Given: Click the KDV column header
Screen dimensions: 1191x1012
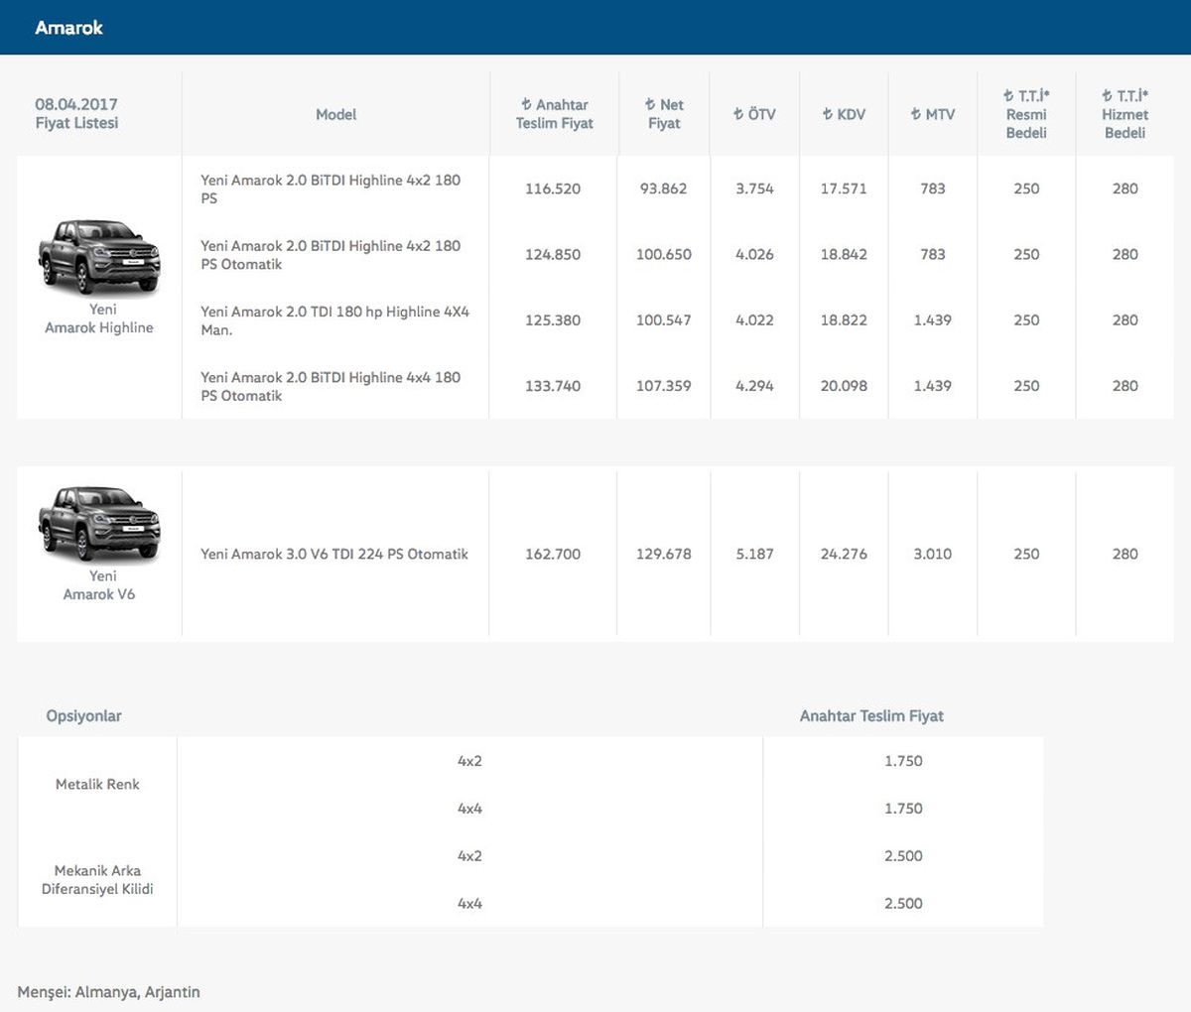Looking at the screenshot, I should [x=844, y=114].
